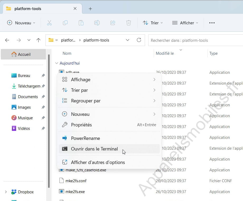
Task: Click the Musique sidebar icon
Action: [x=14, y=118]
